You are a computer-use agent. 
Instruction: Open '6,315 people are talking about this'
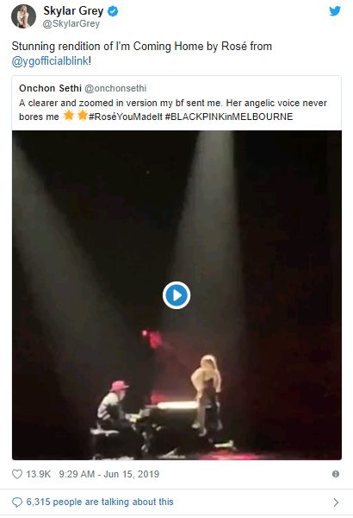point(100,502)
